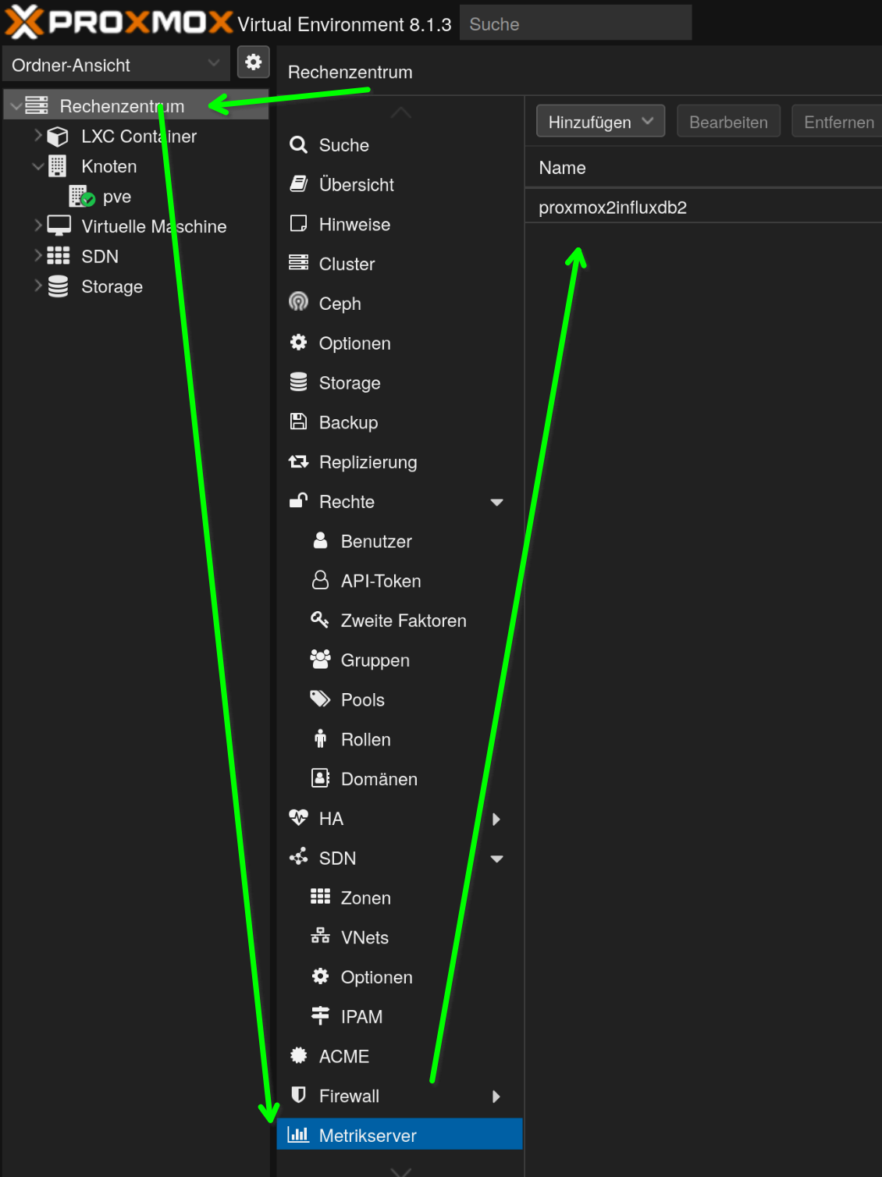Expand the Firewall submenu arrow
The height and width of the screenshot is (1177, 882).
(496, 1097)
